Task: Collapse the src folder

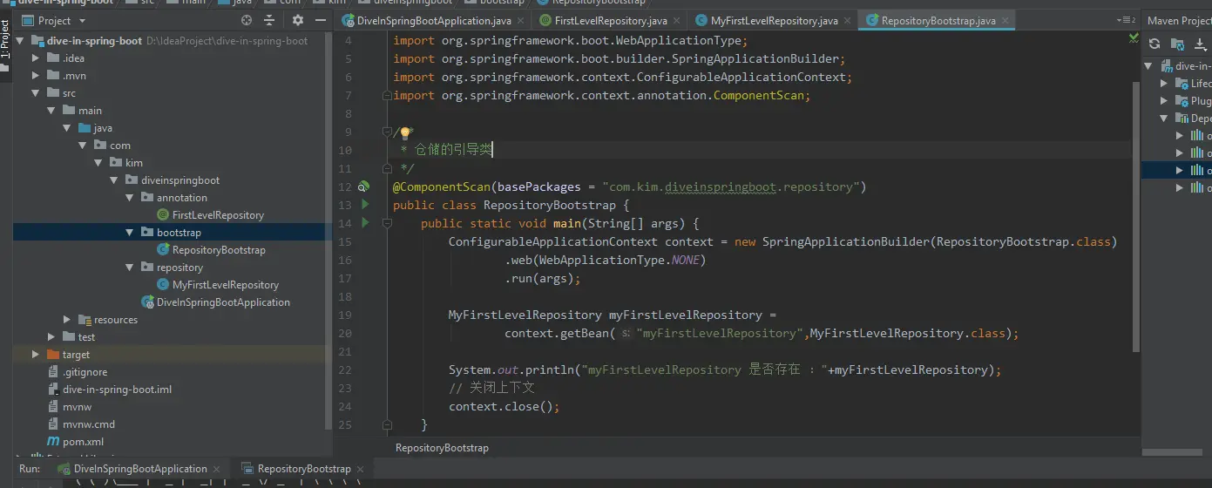Action: (x=36, y=93)
